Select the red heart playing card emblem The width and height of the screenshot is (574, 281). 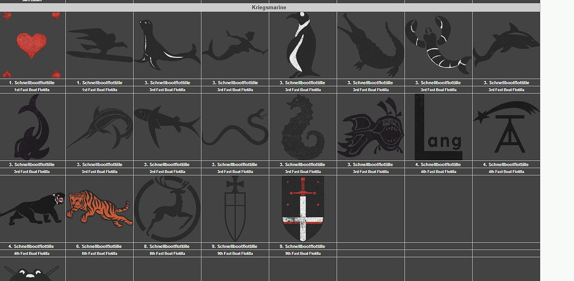pos(32,45)
